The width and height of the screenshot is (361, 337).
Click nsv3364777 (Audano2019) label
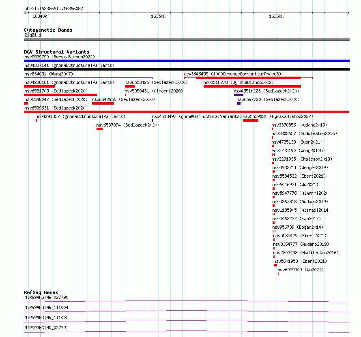[x=301, y=244]
